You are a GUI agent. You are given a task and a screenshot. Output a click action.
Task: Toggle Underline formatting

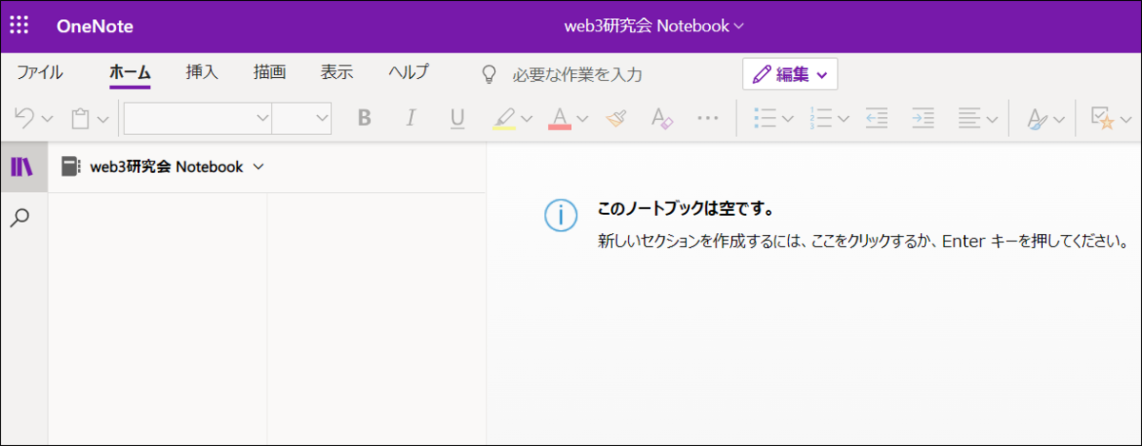point(458,118)
